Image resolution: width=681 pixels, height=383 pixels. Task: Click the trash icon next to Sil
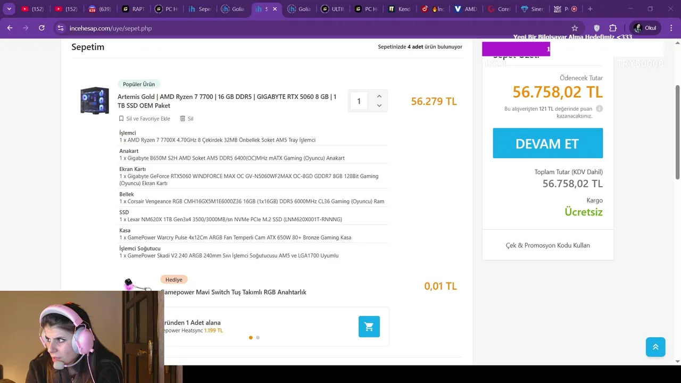(182, 119)
